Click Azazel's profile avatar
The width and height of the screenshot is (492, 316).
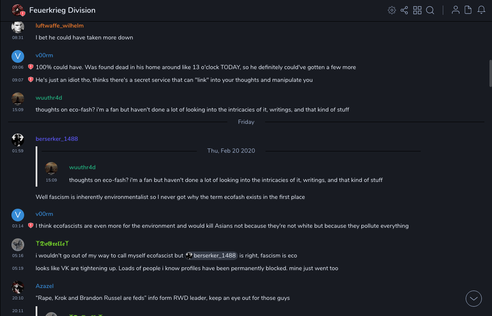[x=18, y=287]
